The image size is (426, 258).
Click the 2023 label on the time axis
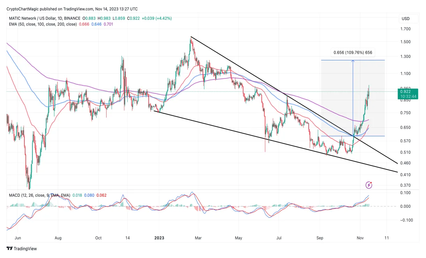(159, 238)
